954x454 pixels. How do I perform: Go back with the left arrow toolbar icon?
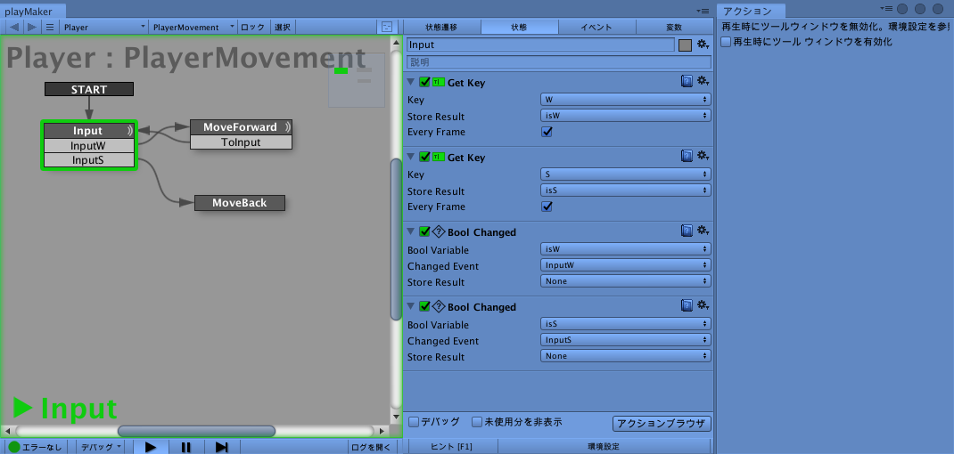[14, 27]
